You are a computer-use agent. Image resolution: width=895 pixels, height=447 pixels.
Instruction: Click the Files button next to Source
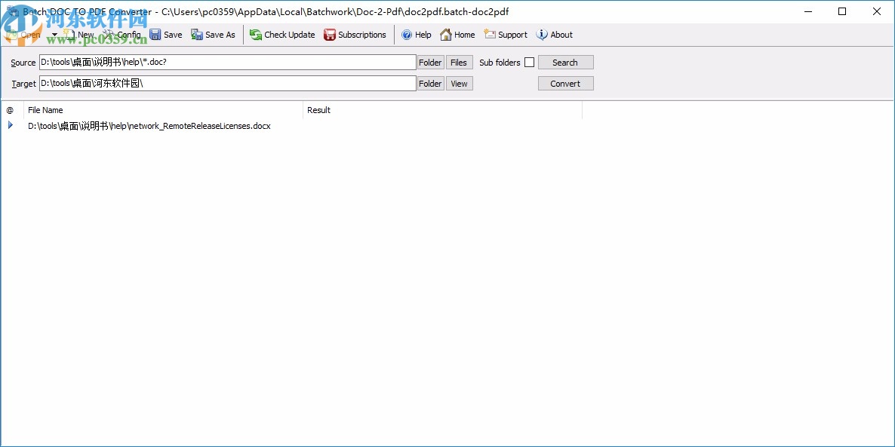coord(459,62)
